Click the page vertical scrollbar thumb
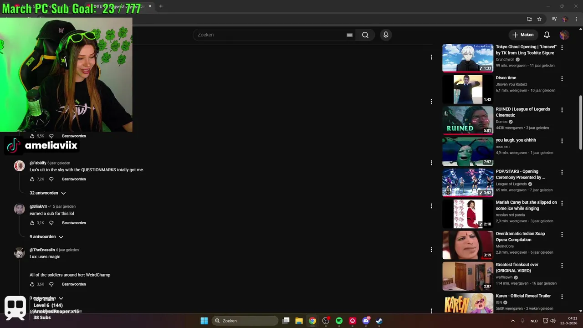583x328 pixels. (580, 122)
